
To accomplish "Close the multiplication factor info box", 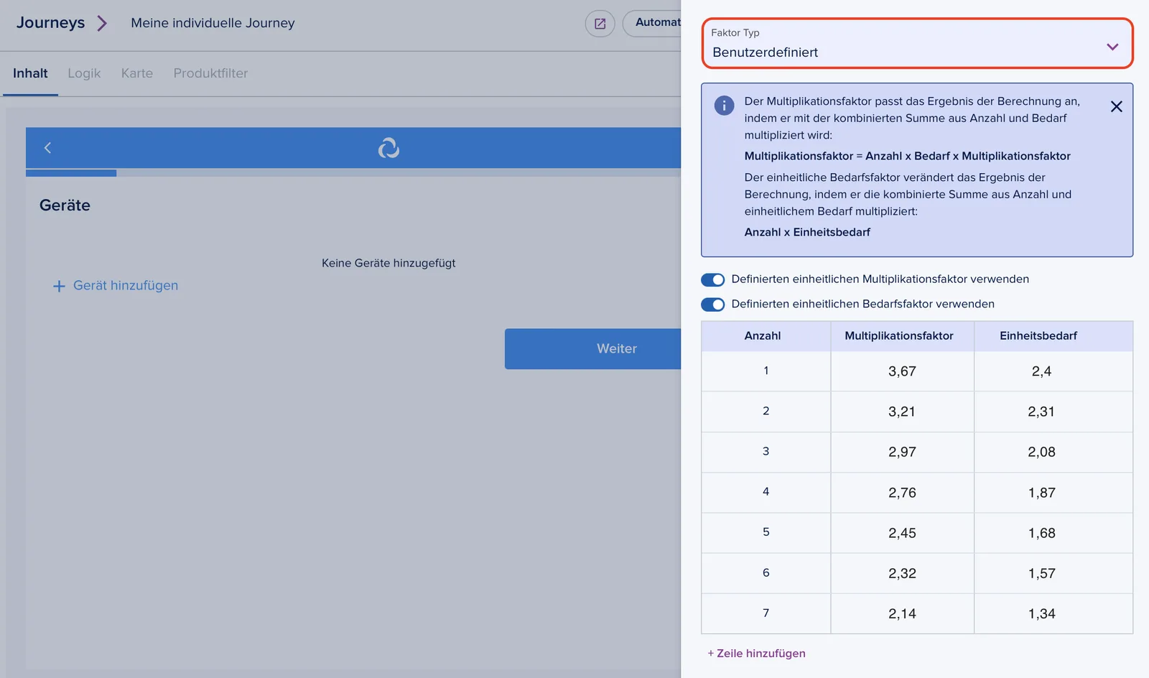I will tap(1116, 106).
